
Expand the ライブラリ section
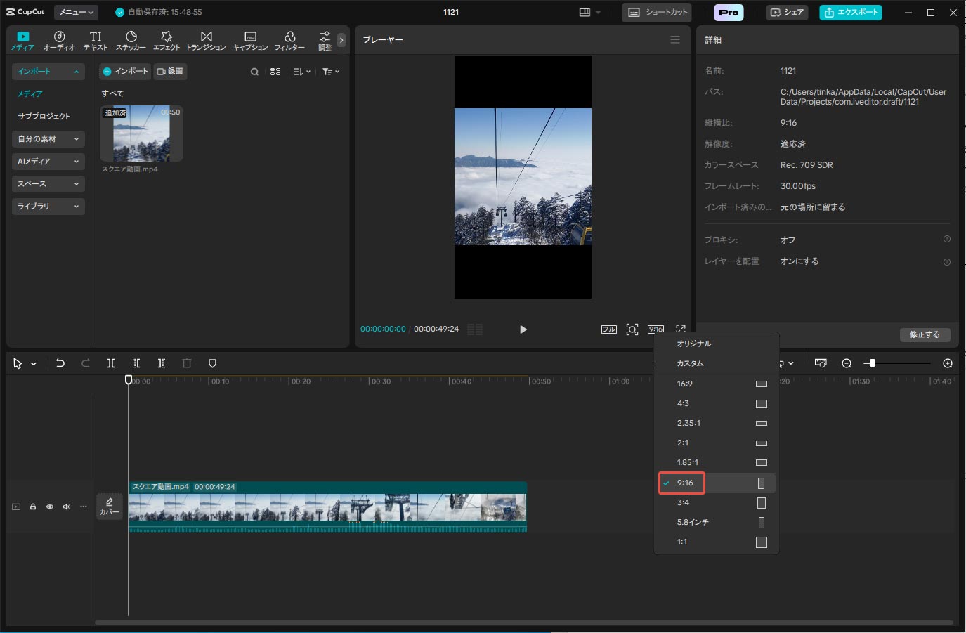48,207
